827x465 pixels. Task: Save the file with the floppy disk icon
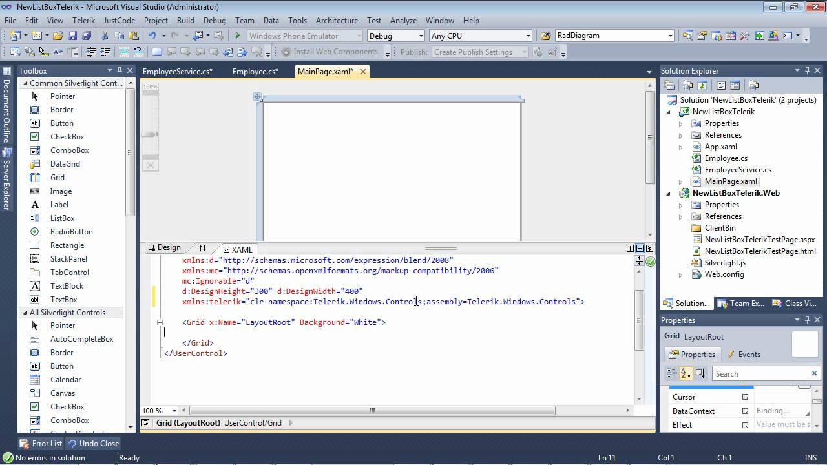tap(72, 36)
